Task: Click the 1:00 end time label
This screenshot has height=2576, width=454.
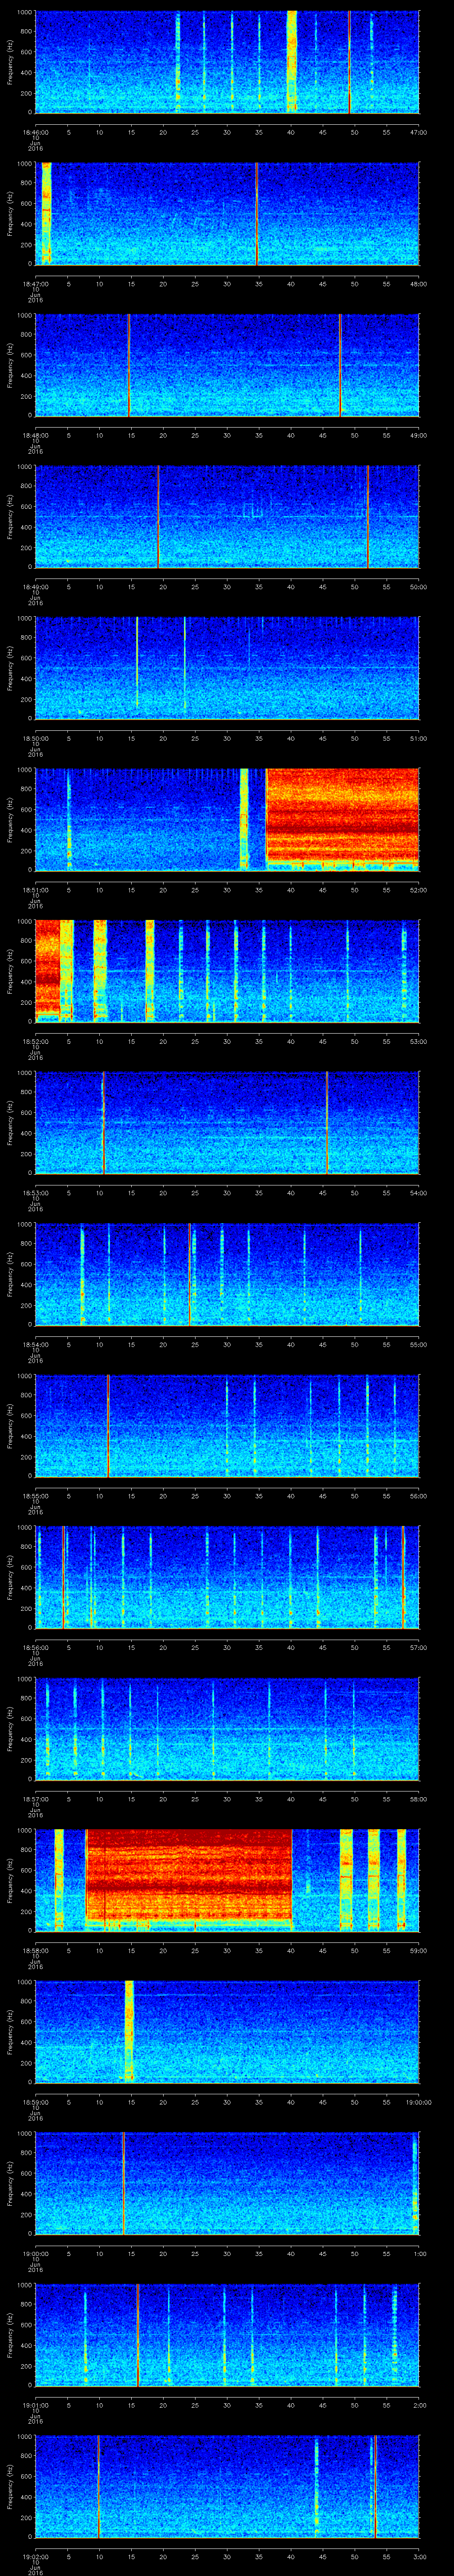Action: (x=419, y=2253)
